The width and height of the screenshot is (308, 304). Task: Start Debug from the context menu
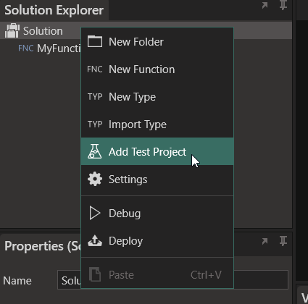(157, 214)
